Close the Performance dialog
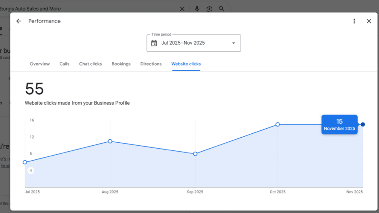The image size is (379, 213). click(x=369, y=21)
